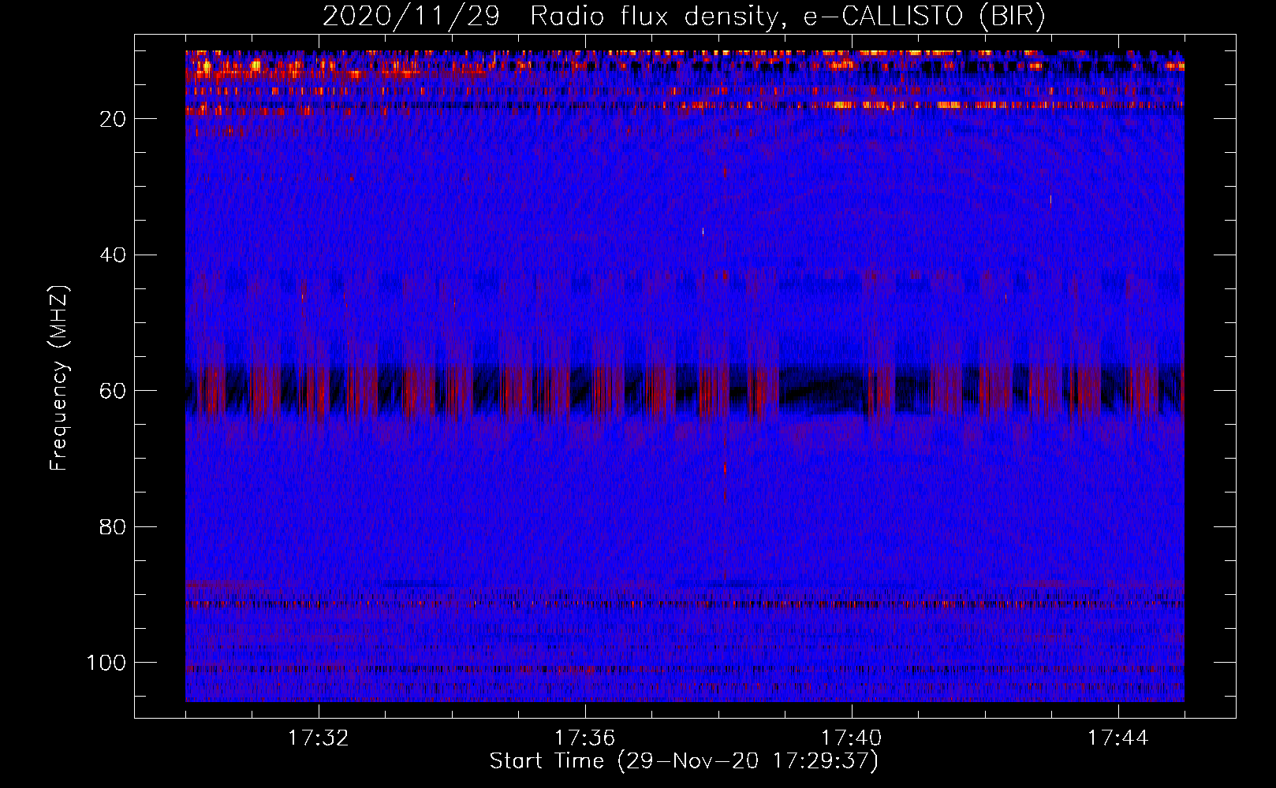
Task: Click the "80" frequency tick label
Action: 114,526
